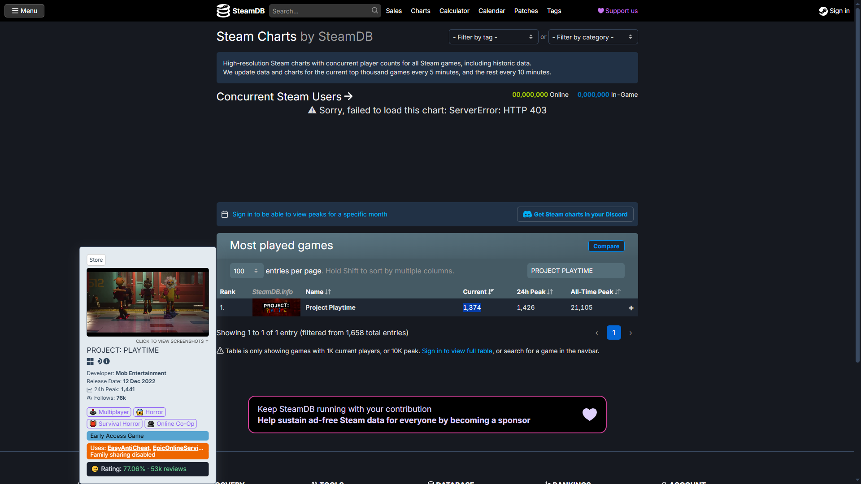Click the SteamDB logo icon
This screenshot has height=484, width=861.
223,11
